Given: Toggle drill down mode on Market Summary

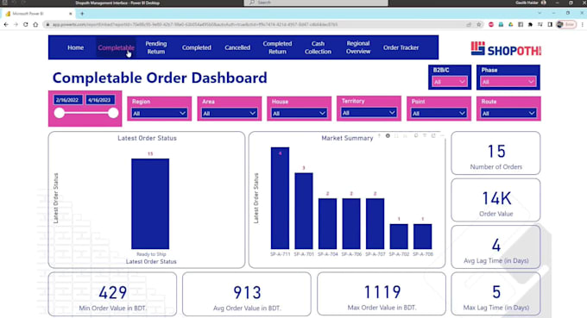Looking at the screenshot, I should point(388,136).
